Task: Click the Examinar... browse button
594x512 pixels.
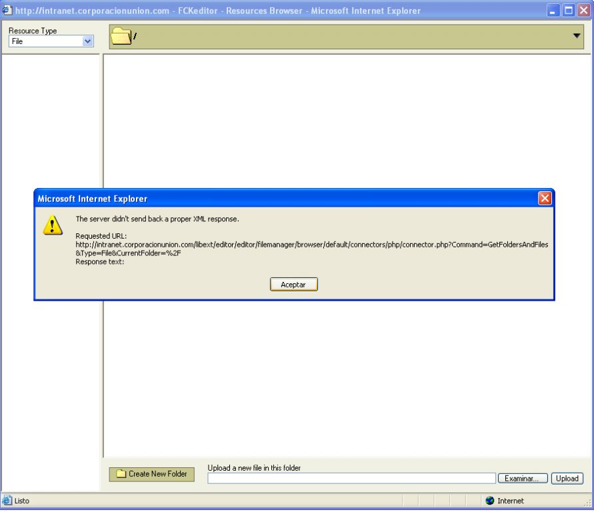Action: 523,478
